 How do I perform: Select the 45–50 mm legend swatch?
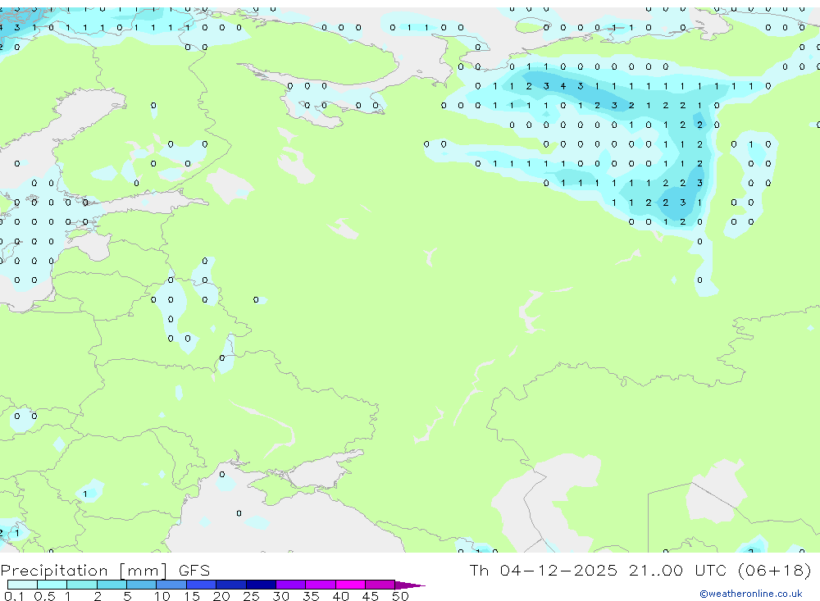click(380, 585)
